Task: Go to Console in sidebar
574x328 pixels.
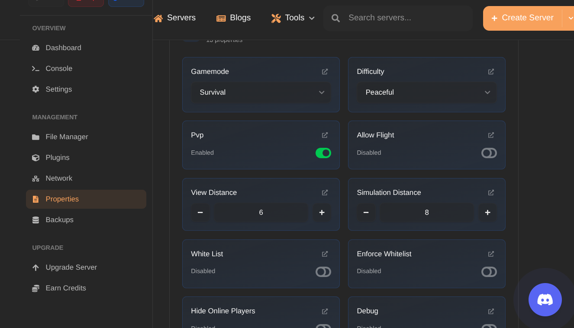Action: [59, 69]
